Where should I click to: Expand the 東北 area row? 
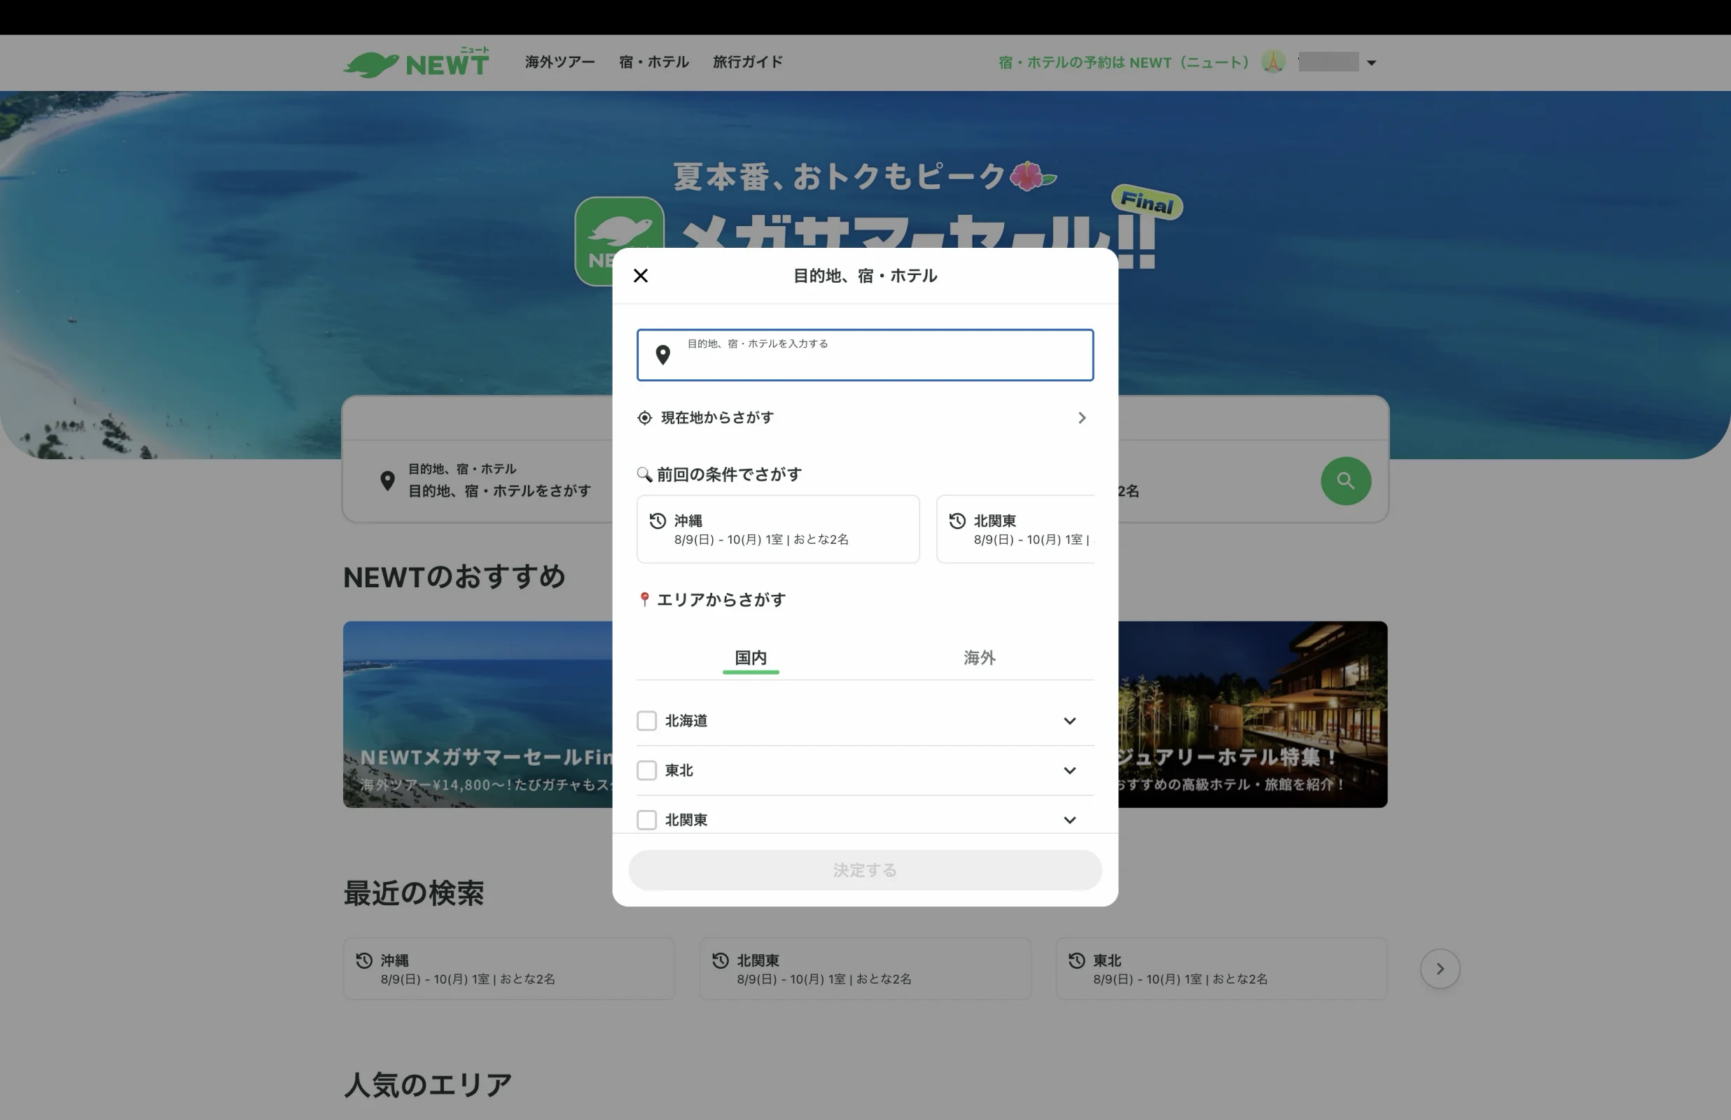tap(1069, 770)
